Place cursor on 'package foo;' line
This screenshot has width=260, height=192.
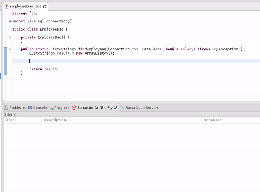point(25,13)
